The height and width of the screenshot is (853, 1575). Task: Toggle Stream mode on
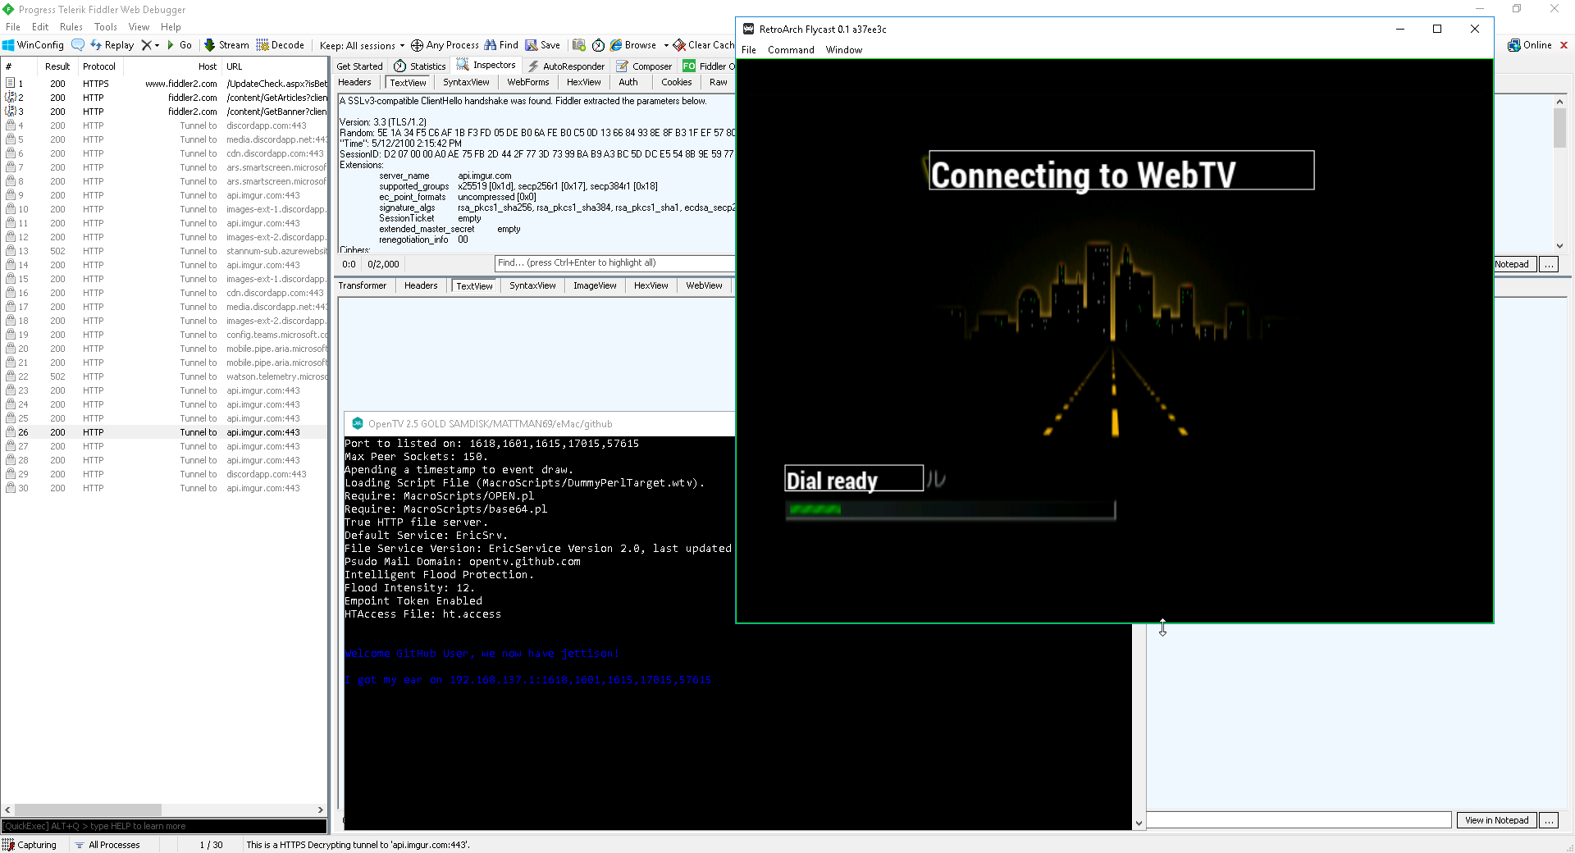(x=226, y=45)
